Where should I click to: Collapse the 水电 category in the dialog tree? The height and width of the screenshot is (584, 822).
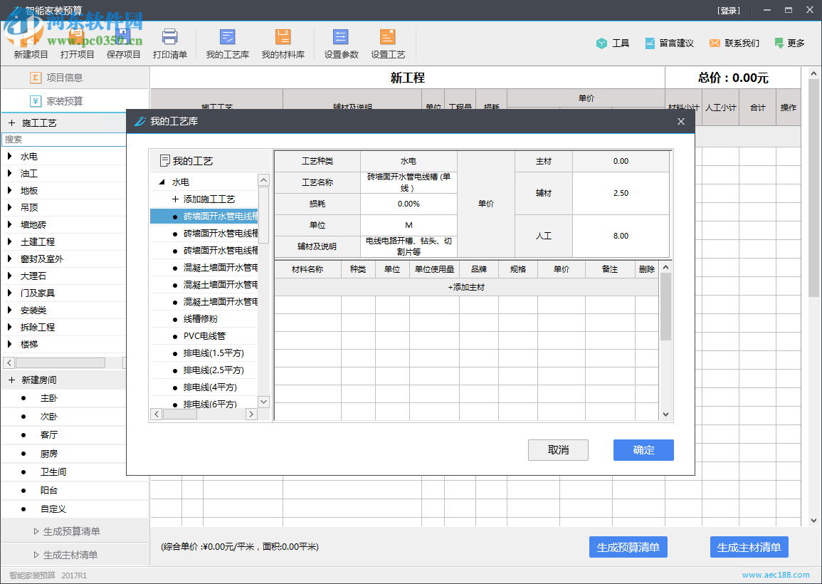point(161,182)
